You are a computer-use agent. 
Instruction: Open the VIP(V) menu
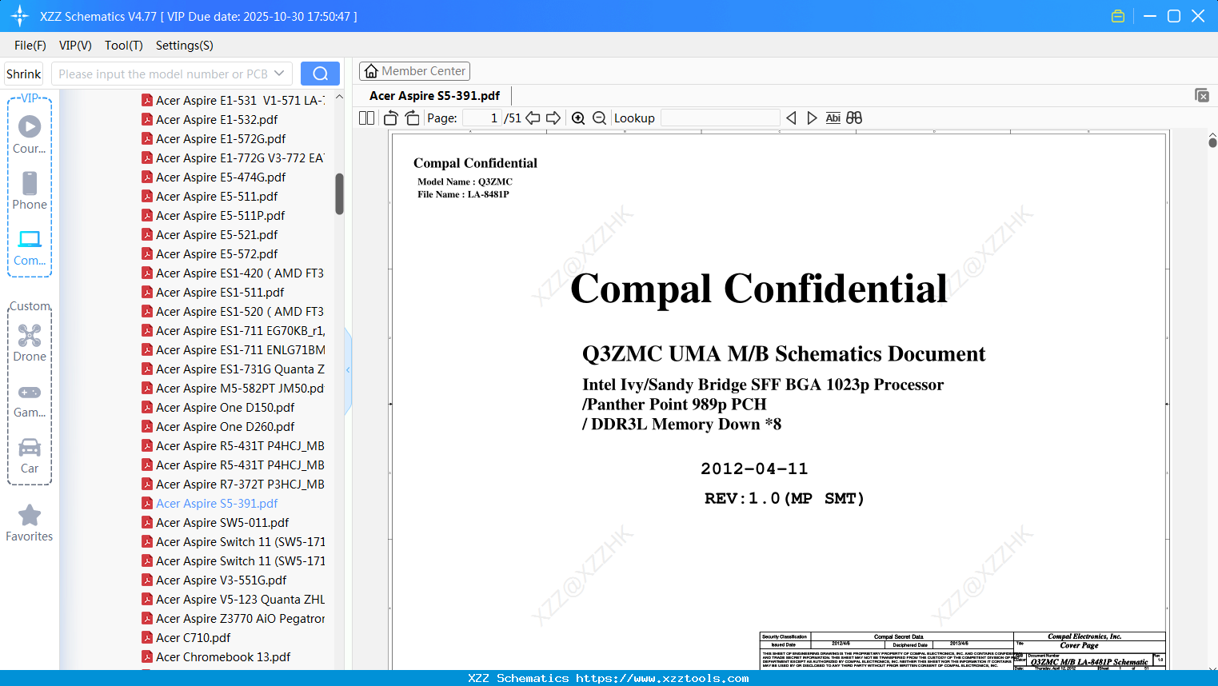(75, 46)
